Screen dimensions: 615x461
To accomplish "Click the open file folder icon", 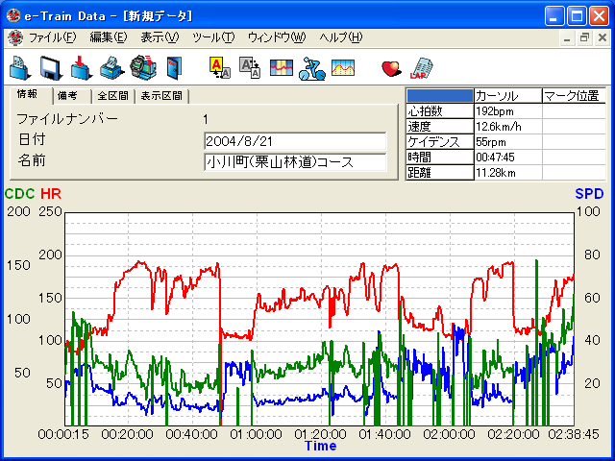I will coord(20,67).
